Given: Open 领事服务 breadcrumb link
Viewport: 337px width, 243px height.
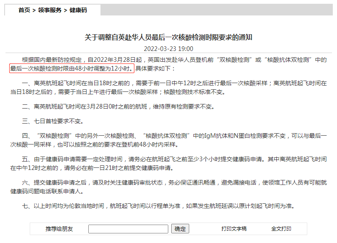Looking at the screenshot, I should click(50, 10).
